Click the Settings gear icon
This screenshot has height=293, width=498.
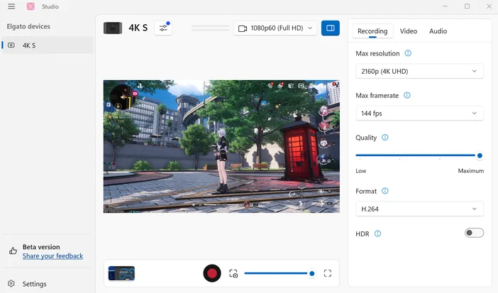coord(11,284)
